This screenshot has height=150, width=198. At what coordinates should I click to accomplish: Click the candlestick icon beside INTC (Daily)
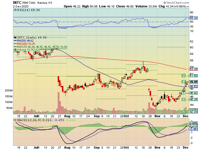[x=15, y=37]
